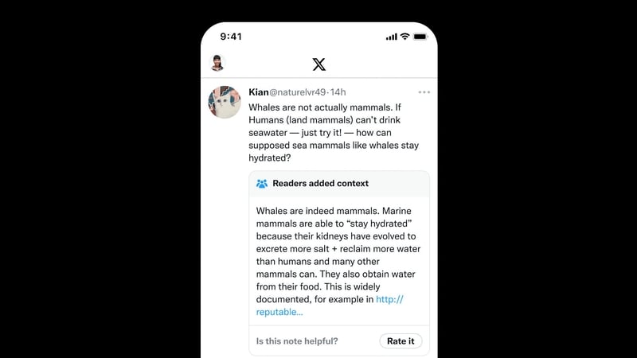Click the battery status icon

click(420, 37)
